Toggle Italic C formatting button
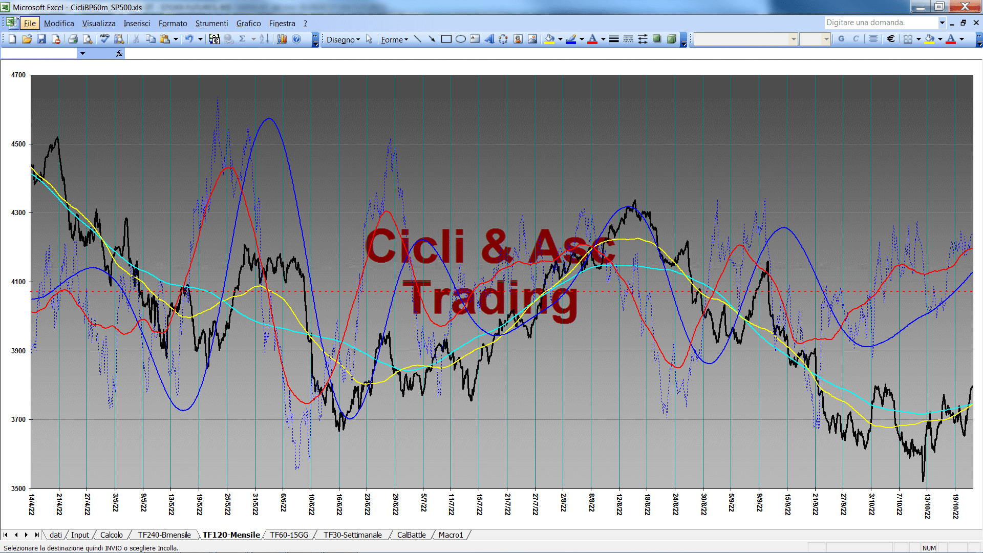The width and height of the screenshot is (983, 553). (856, 39)
